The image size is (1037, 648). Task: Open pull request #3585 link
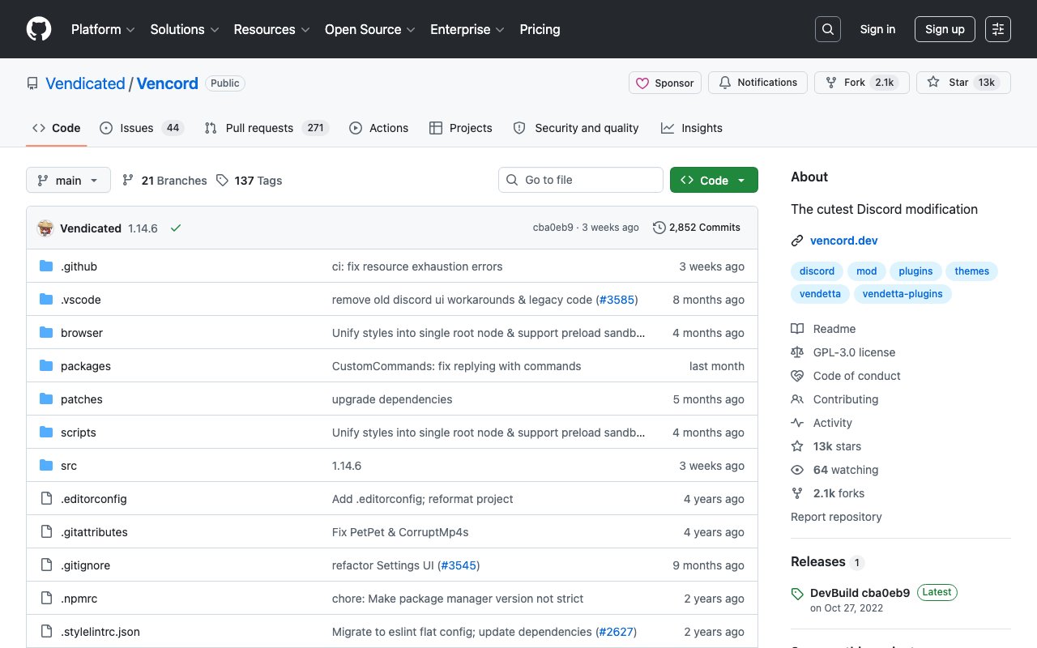[617, 300]
